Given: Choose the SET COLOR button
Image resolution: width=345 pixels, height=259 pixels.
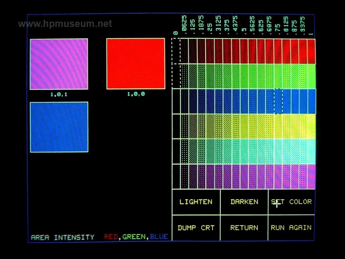Looking at the screenshot, I should click(291, 202).
